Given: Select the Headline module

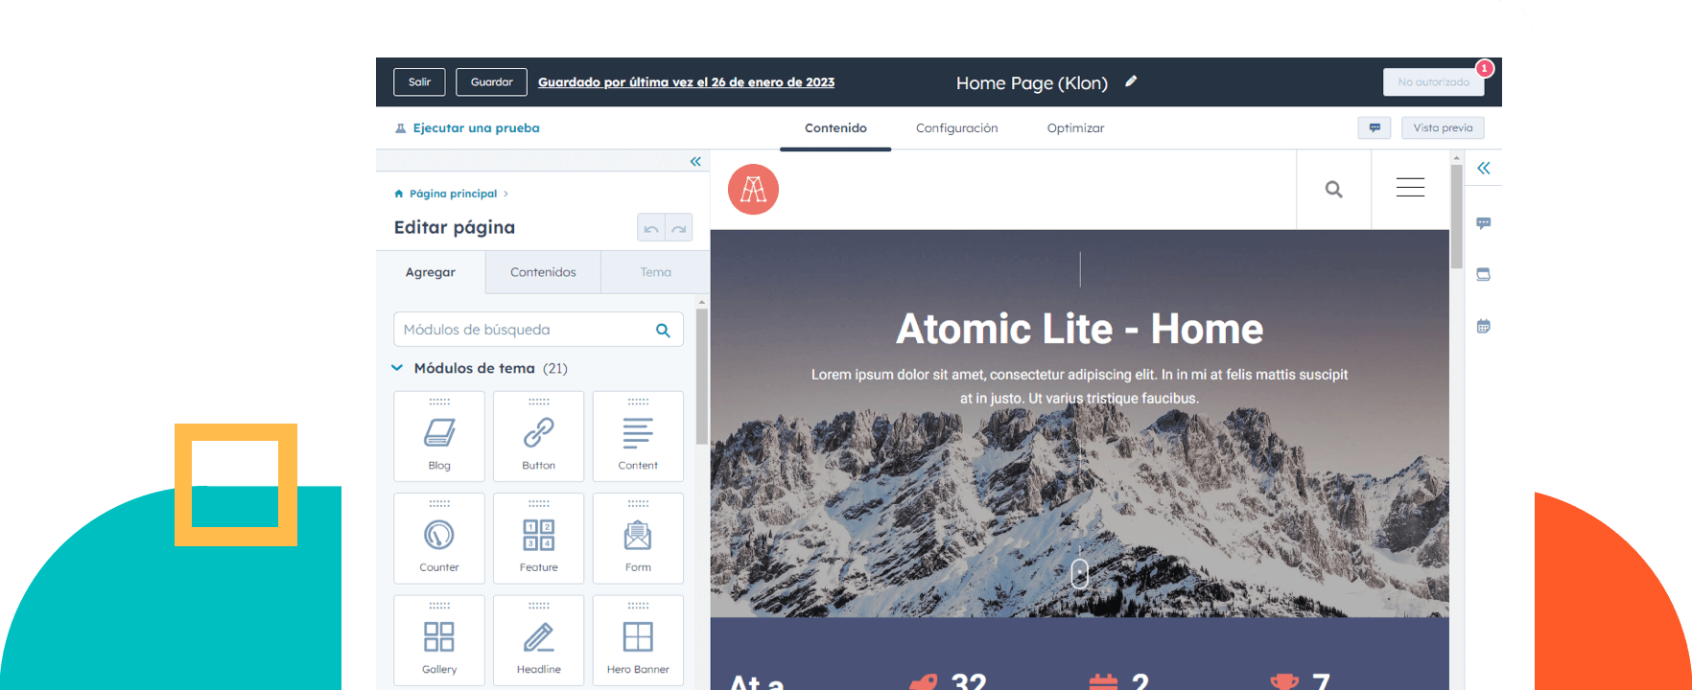Looking at the screenshot, I should [538, 640].
